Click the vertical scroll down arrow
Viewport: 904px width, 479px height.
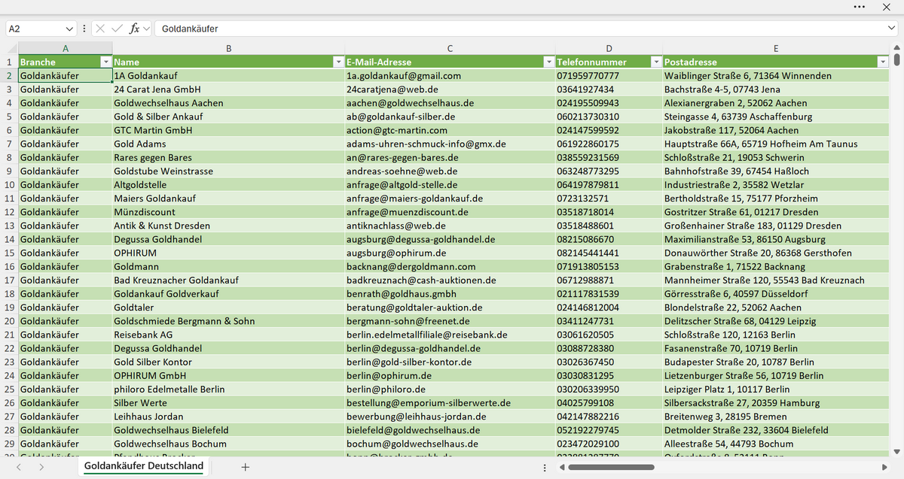point(896,450)
